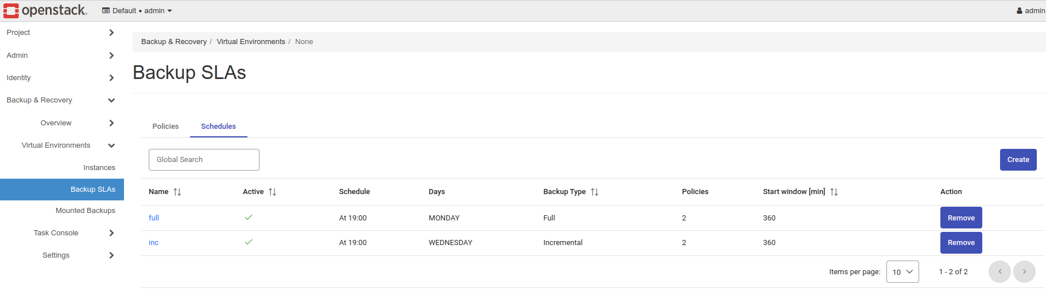1046x292 pixels.
Task: Go to previous page of schedules
Action: (x=999, y=272)
